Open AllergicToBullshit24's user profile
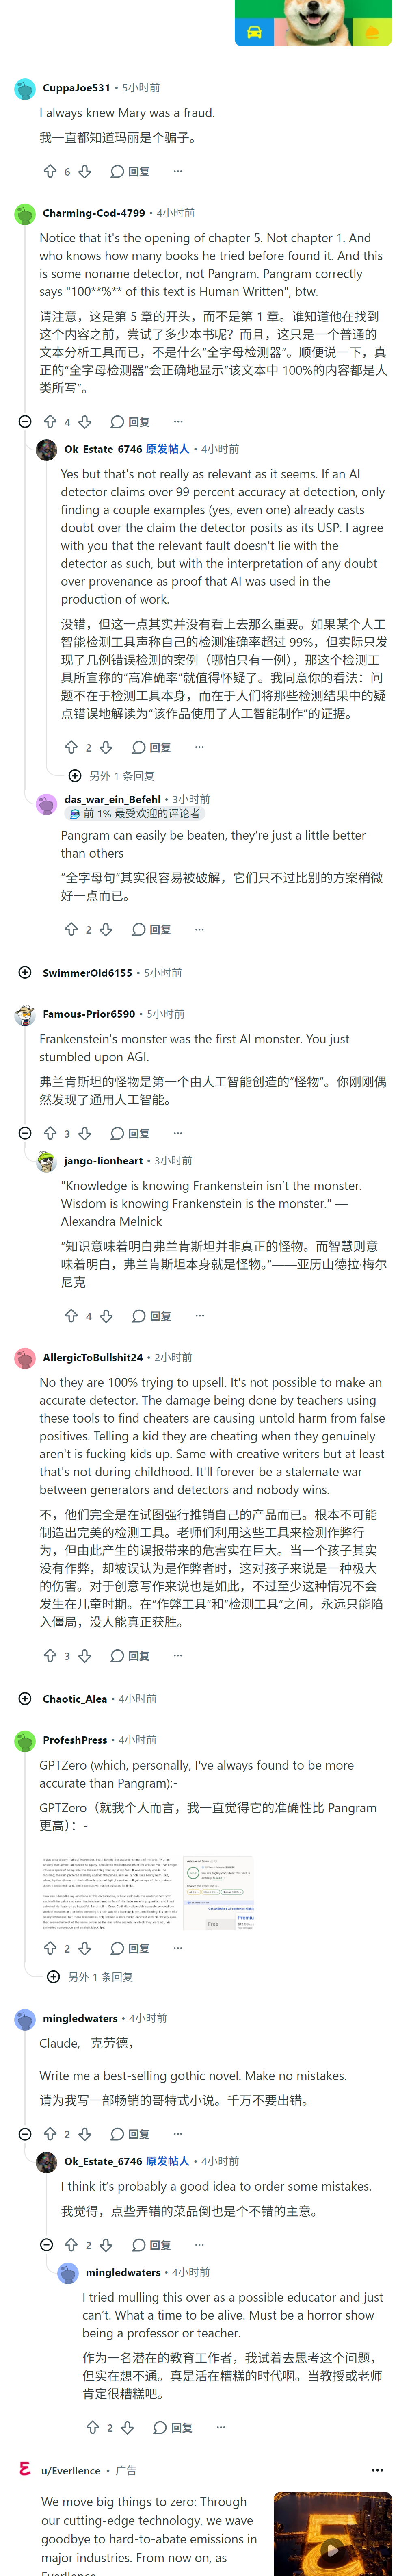Viewport: 398px width, 2576px height. pyautogui.click(x=92, y=1357)
